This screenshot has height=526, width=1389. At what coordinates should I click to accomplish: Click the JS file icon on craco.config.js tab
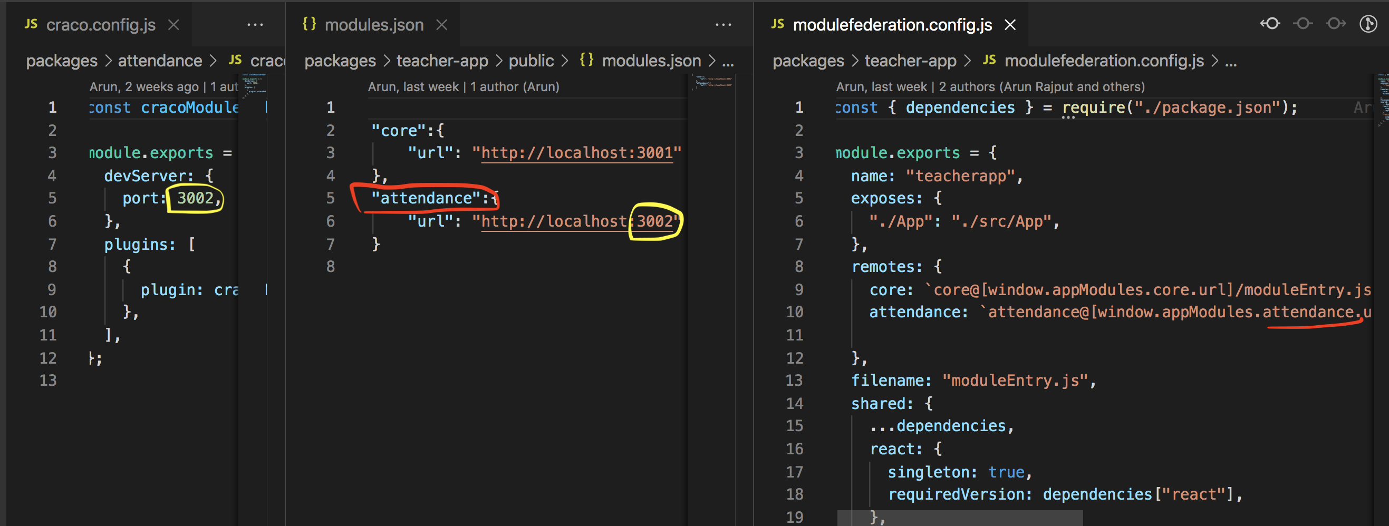(x=31, y=24)
